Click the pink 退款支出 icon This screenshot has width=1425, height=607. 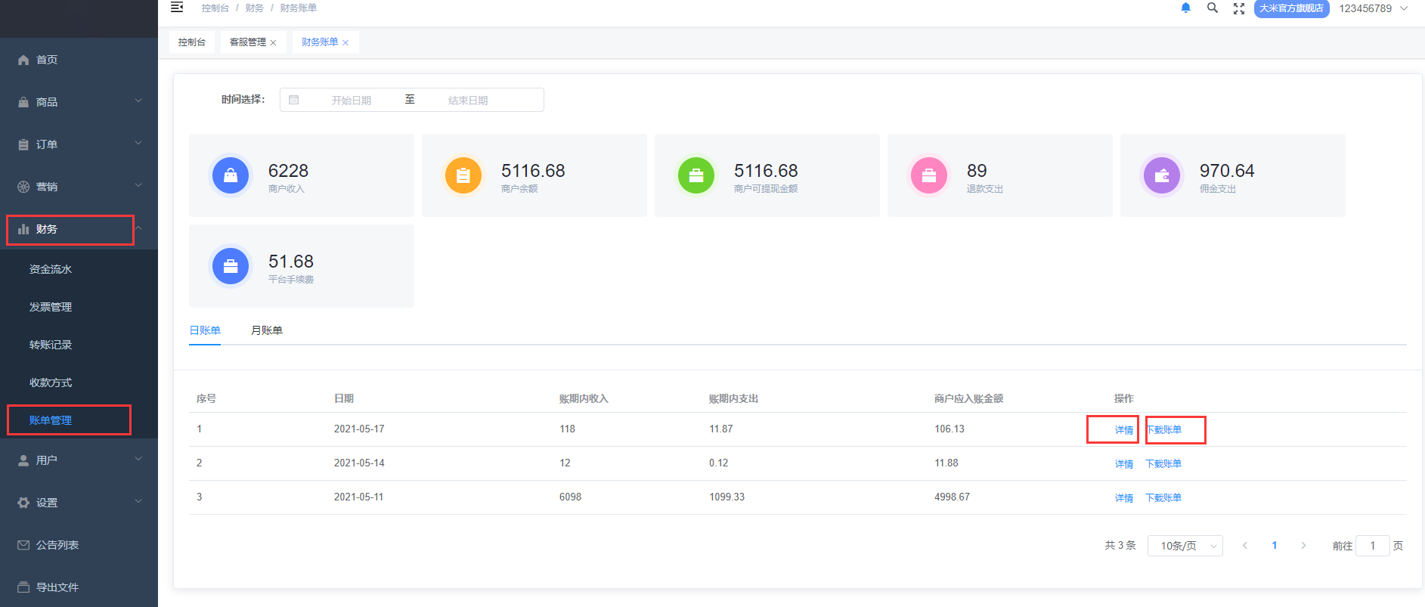[x=929, y=175]
